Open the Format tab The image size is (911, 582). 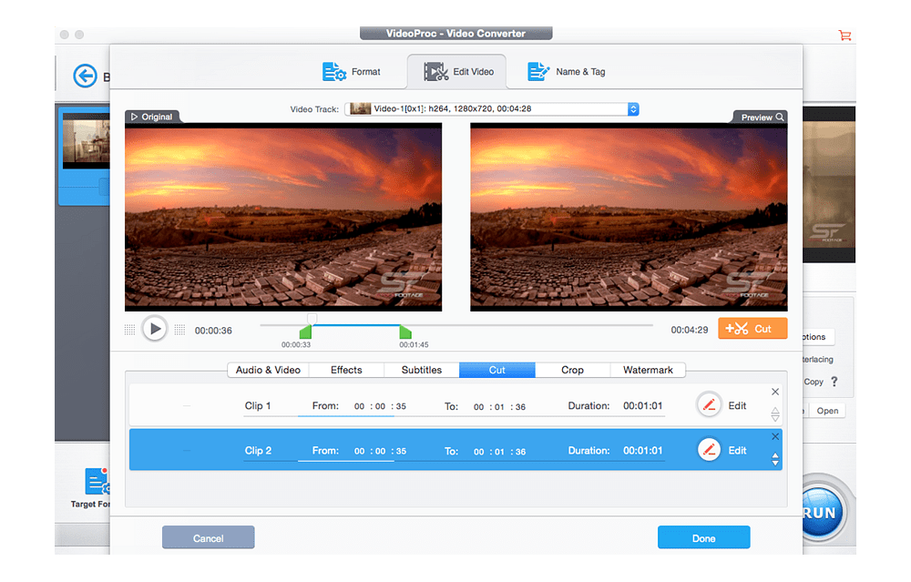pos(351,71)
